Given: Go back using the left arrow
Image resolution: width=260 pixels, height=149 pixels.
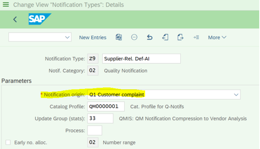Looking at the screenshot, I should (15, 19).
